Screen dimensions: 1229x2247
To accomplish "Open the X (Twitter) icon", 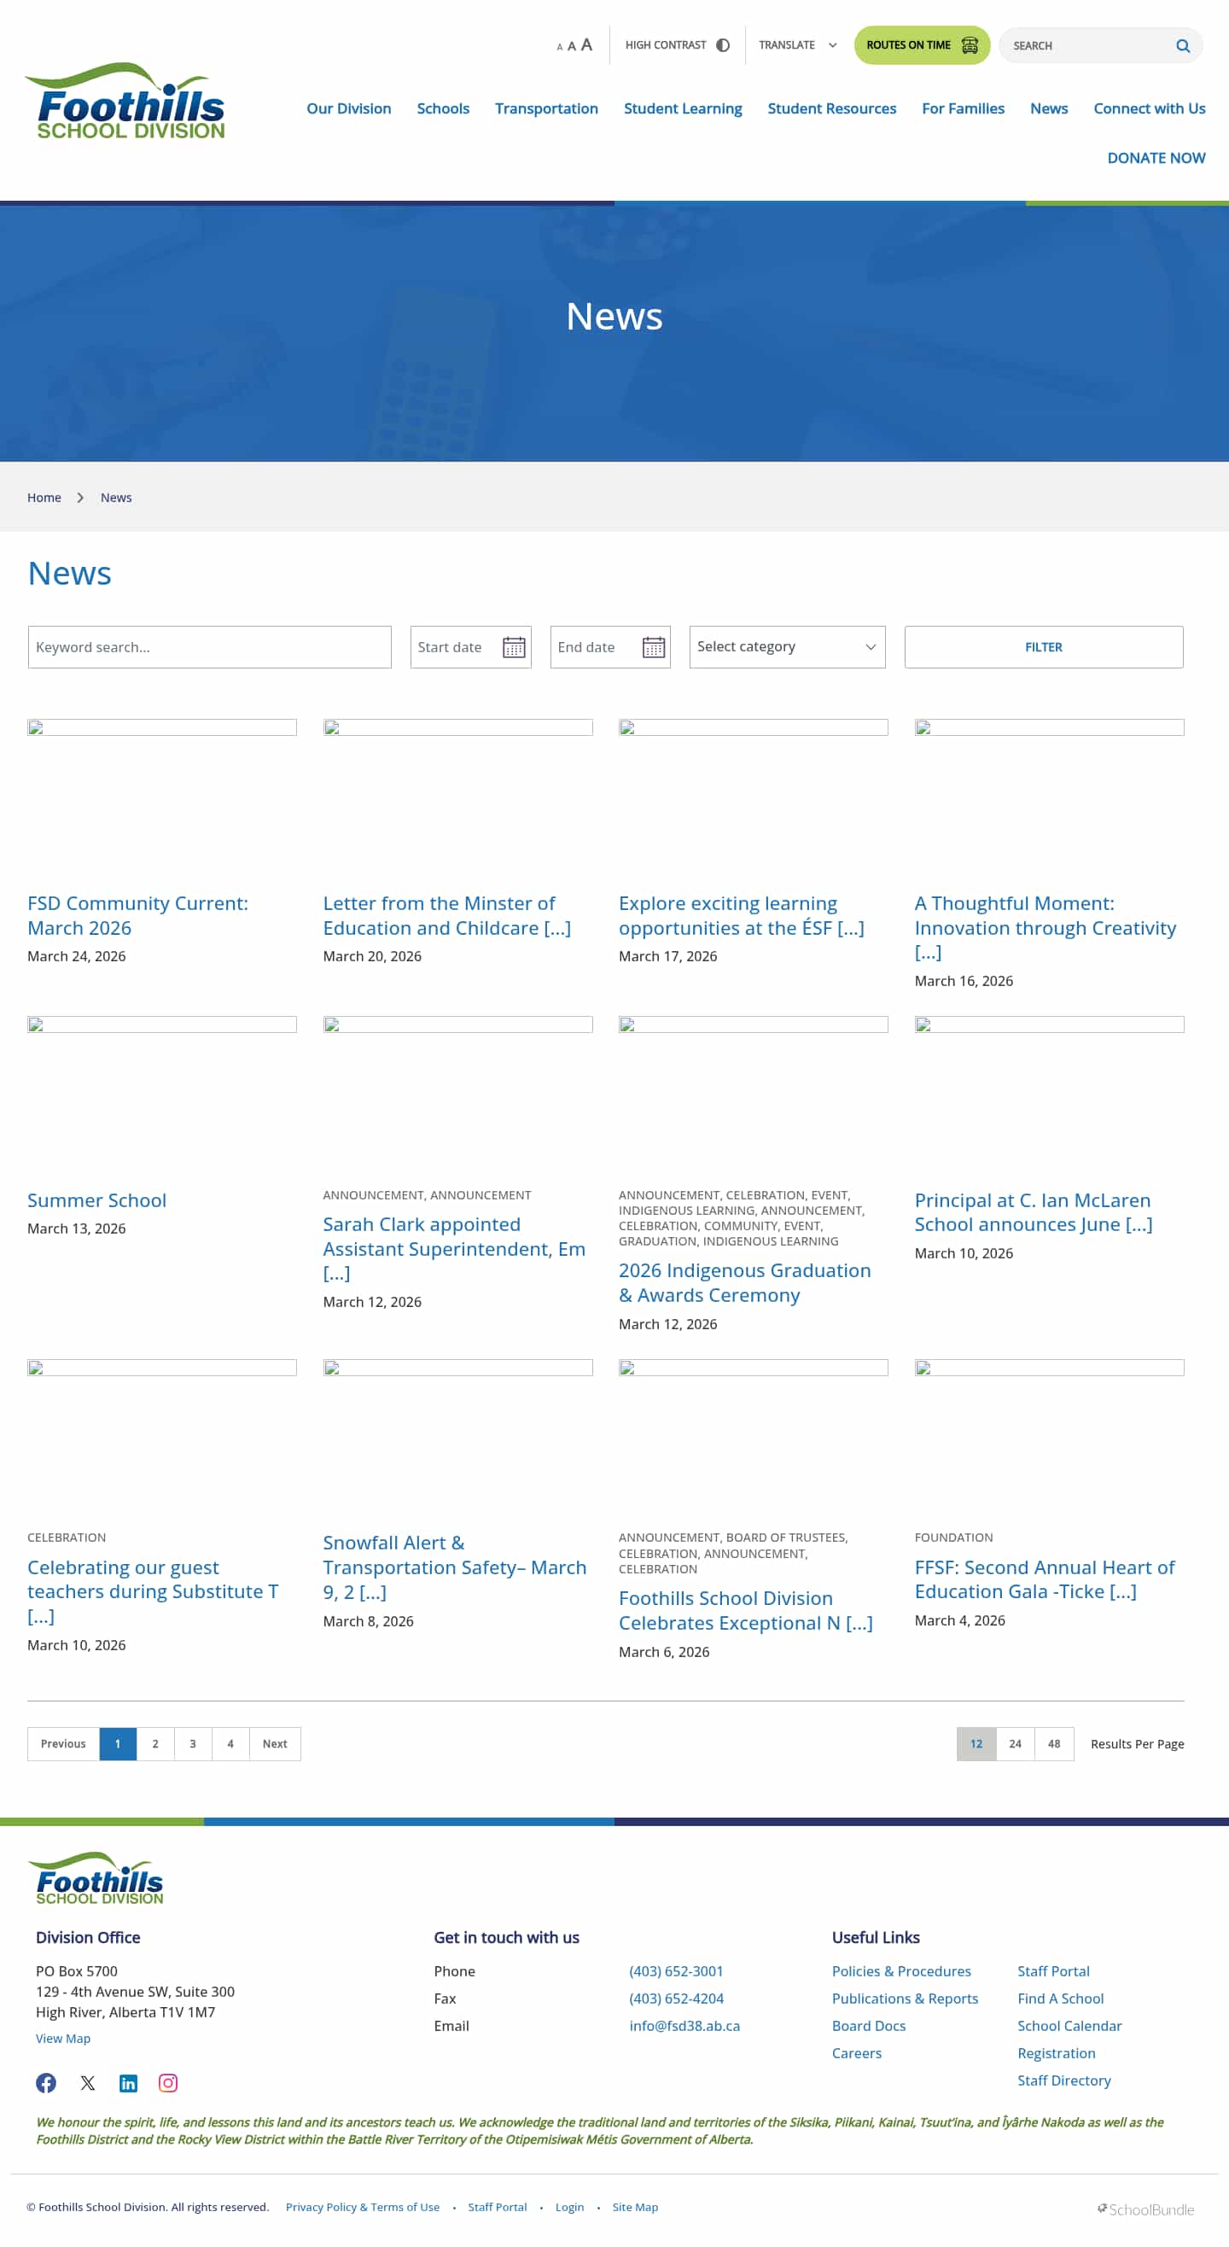I will coord(87,2082).
